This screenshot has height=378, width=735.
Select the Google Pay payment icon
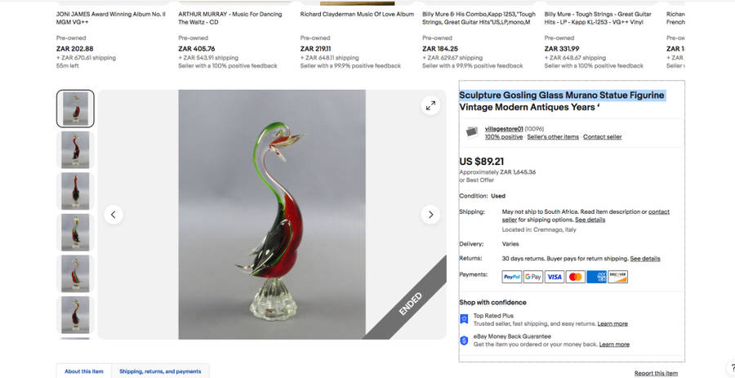(533, 277)
